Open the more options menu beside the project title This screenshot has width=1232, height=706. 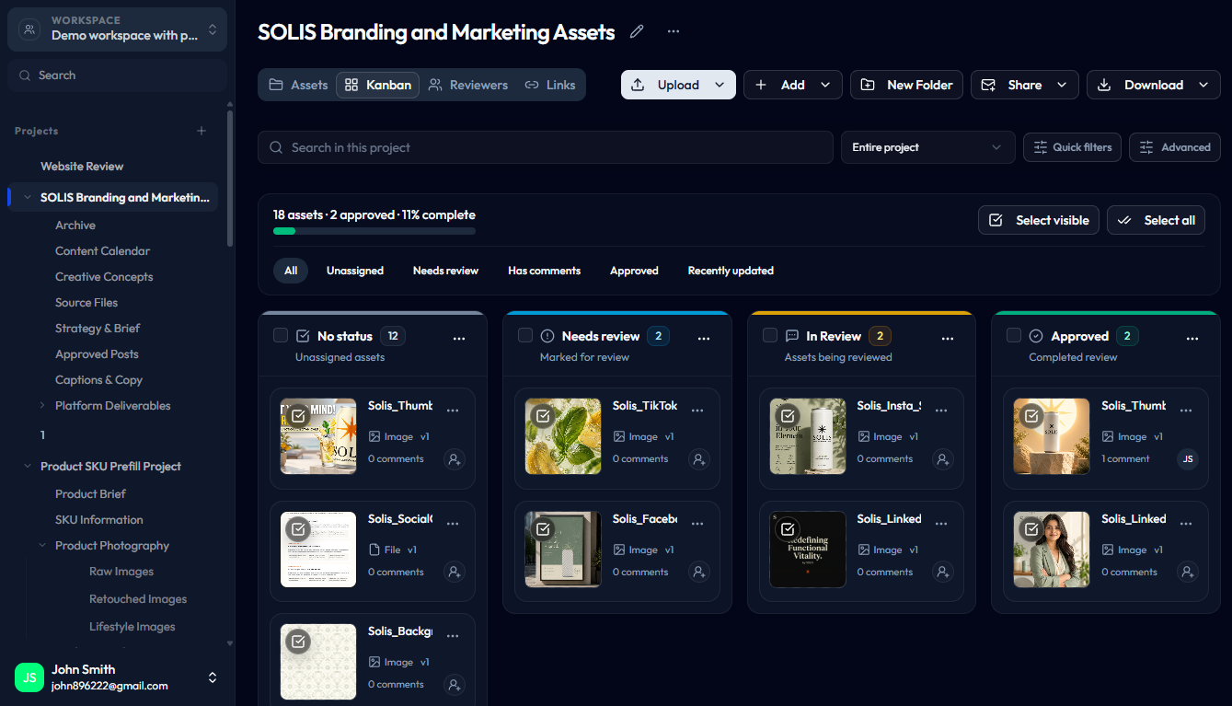(674, 32)
